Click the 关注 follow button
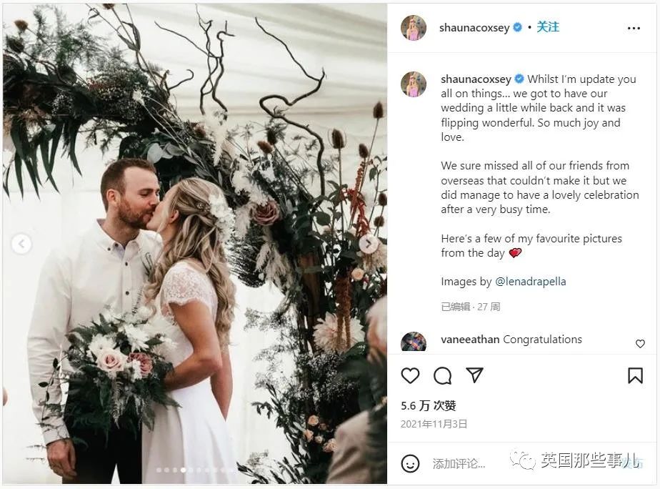Screen dimensions: 660x489 548,27
